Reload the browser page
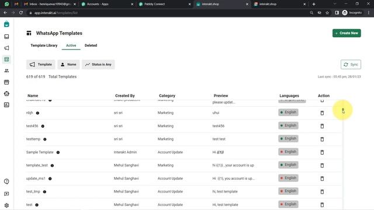This screenshot has height=210, width=374. coord(21,13)
